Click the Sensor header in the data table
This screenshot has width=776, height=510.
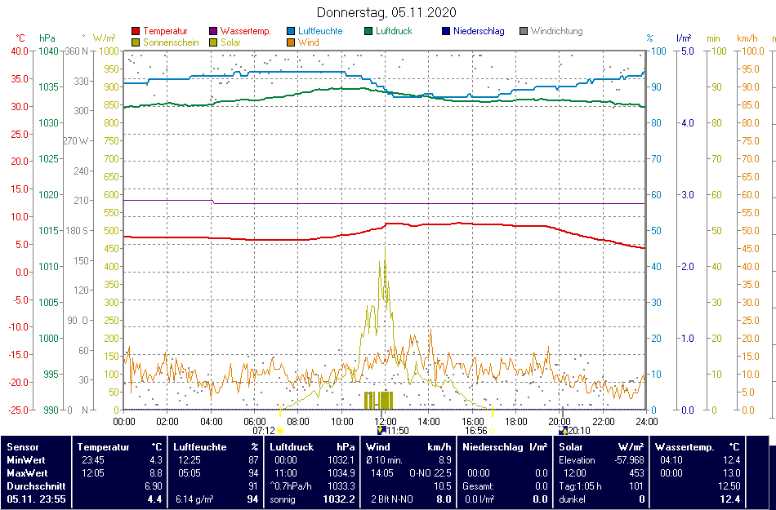click(22, 447)
